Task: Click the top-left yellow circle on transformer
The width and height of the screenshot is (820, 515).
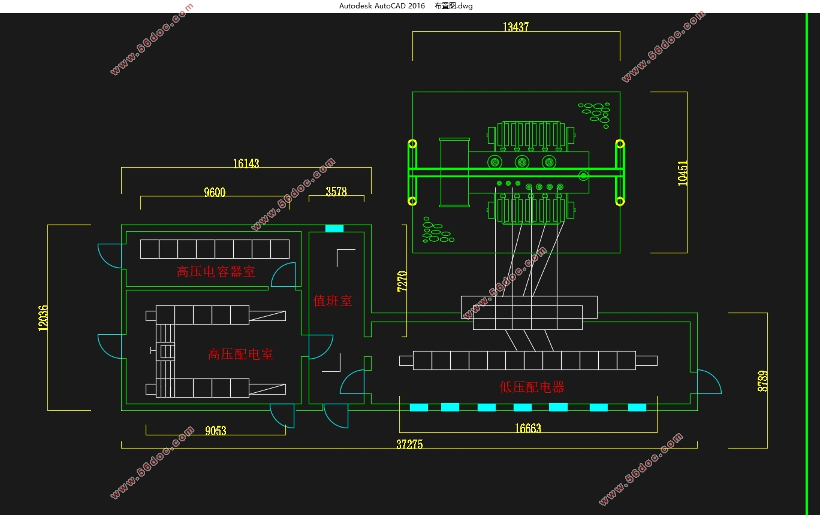Action: [412, 144]
